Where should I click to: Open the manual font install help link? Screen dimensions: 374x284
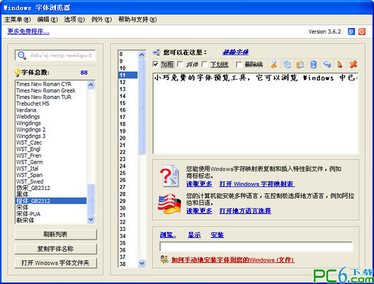(x=233, y=260)
